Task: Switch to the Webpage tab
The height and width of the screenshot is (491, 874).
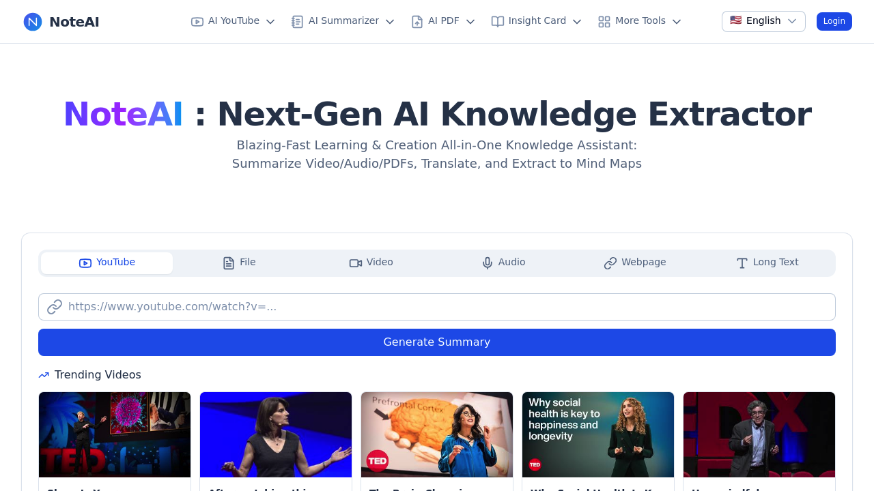Action: pyautogui.click(x=635, y=263)
